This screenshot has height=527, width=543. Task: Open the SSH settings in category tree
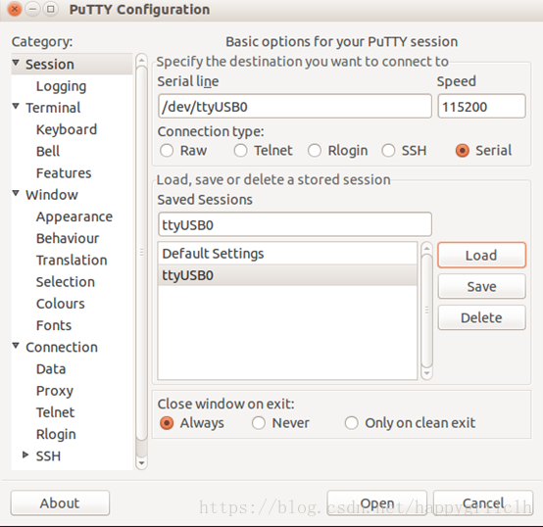point(48,456)
